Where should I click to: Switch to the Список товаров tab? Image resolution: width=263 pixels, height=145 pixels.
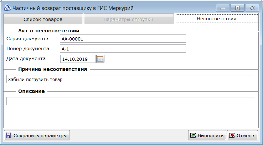43,20
